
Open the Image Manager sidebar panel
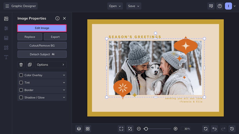(x=6, y=19)
